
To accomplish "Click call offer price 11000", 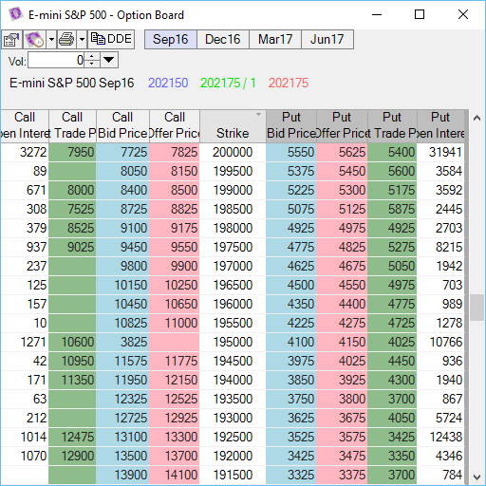I will click(x=175, y=324).
